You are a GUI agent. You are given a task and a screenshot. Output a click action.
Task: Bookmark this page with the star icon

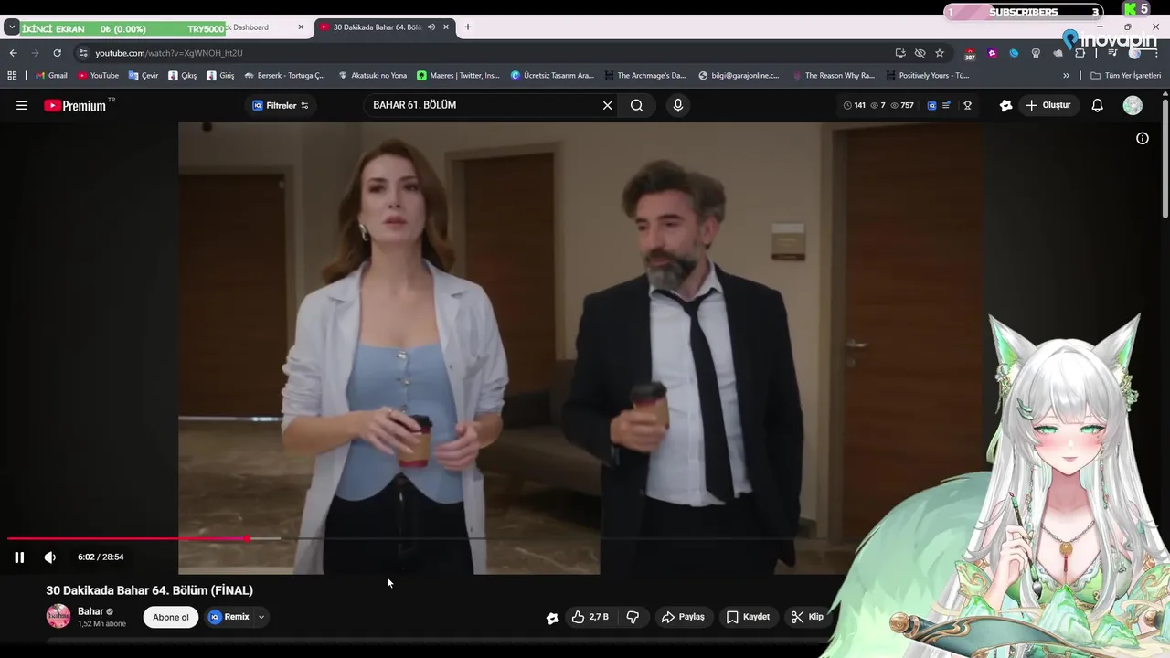940,53
